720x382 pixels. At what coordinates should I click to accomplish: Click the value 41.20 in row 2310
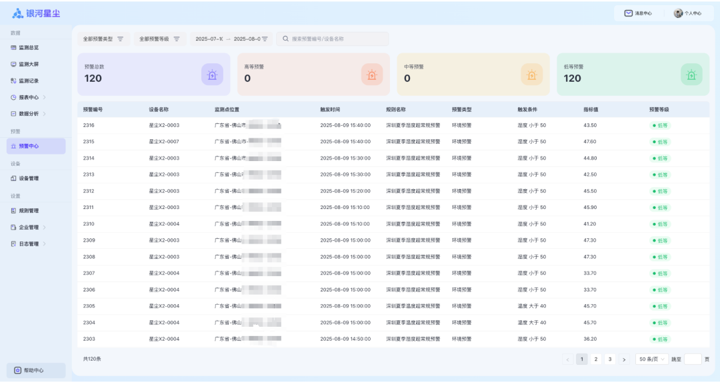tap(590, 224)
